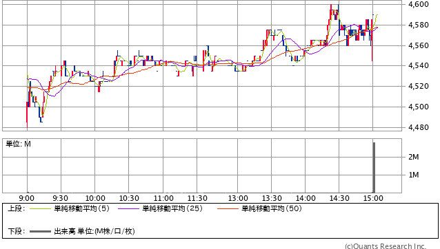
Task: Click the 単位: M label in volume panel
Action: pyautogui.click(x=18, y=144)
